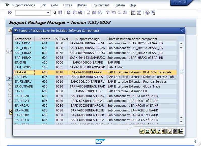Select the selected radio button behind the dialog
The height and width of the screenshot is (146, 201).
click(x=10, y=84)
